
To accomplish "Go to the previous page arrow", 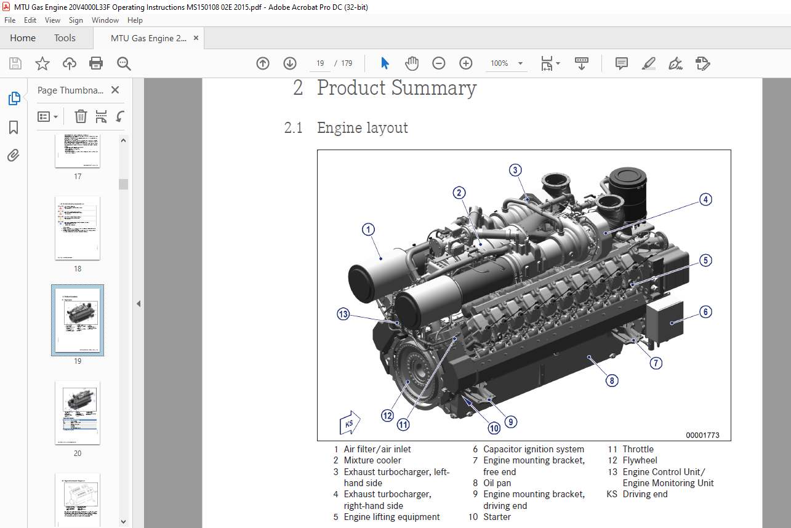I will tap(263, 63).
